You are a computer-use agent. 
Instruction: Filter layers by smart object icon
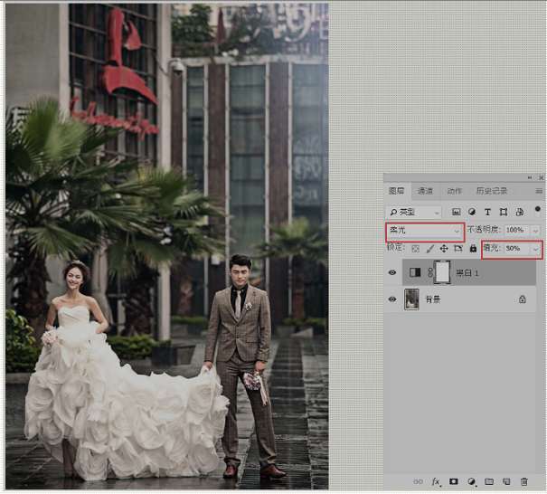(x=520, y=212)
